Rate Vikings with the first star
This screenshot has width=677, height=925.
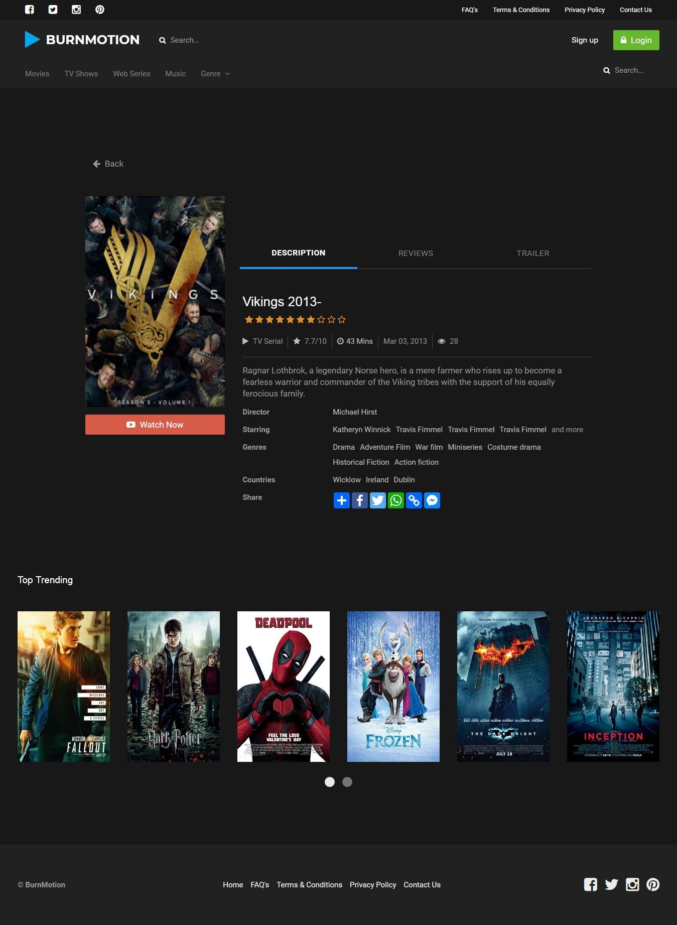(249, 320)
